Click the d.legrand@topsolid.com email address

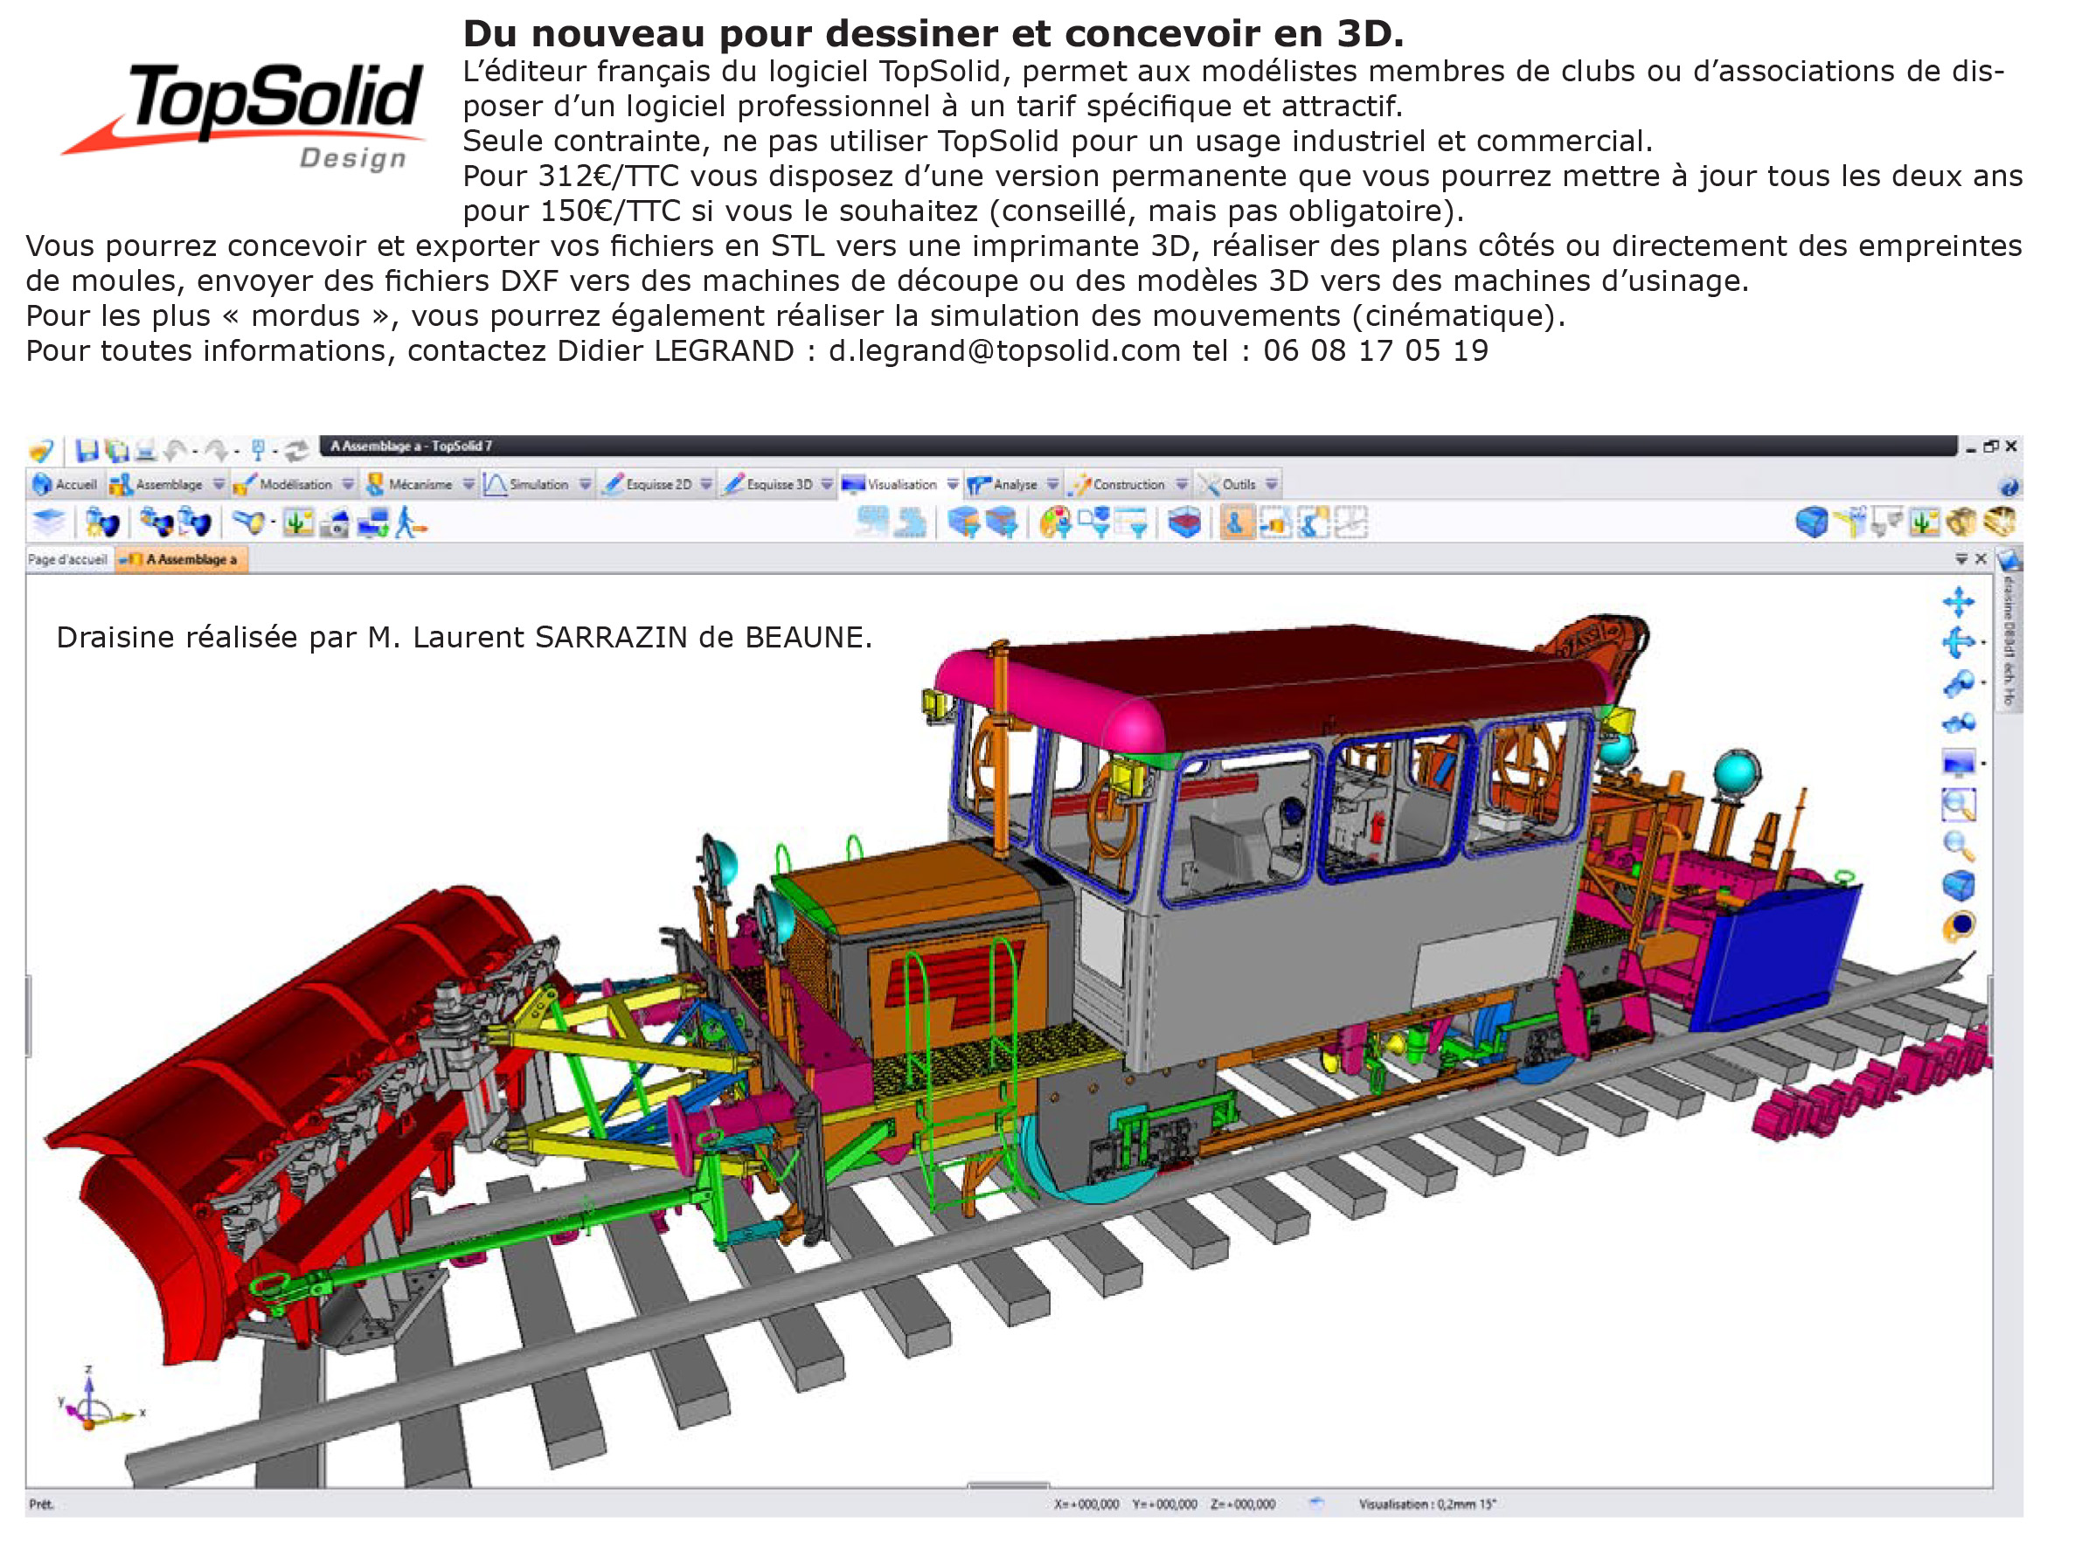1003,350
